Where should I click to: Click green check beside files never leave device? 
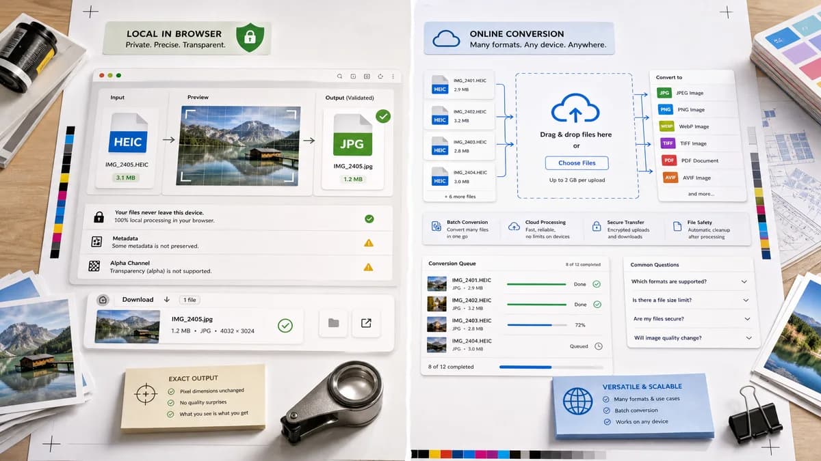(x=369, y=219)
